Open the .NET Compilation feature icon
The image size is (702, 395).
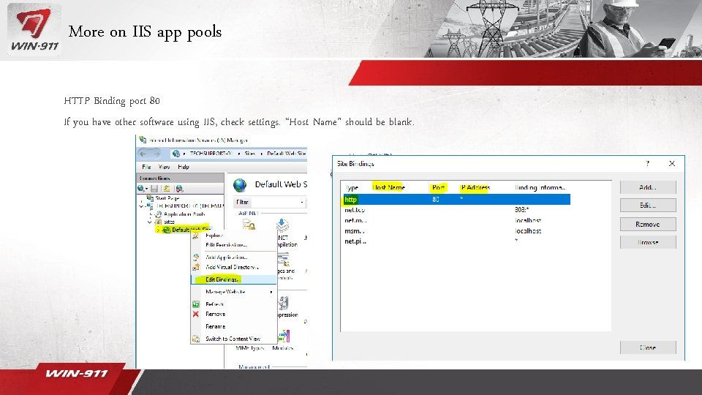[x=282, y=225]
